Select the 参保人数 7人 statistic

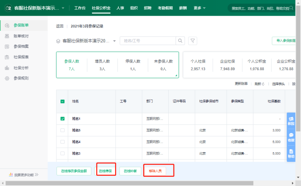[x=71, y=65]
